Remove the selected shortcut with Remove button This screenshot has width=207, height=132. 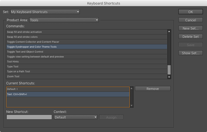click(152, 89)
